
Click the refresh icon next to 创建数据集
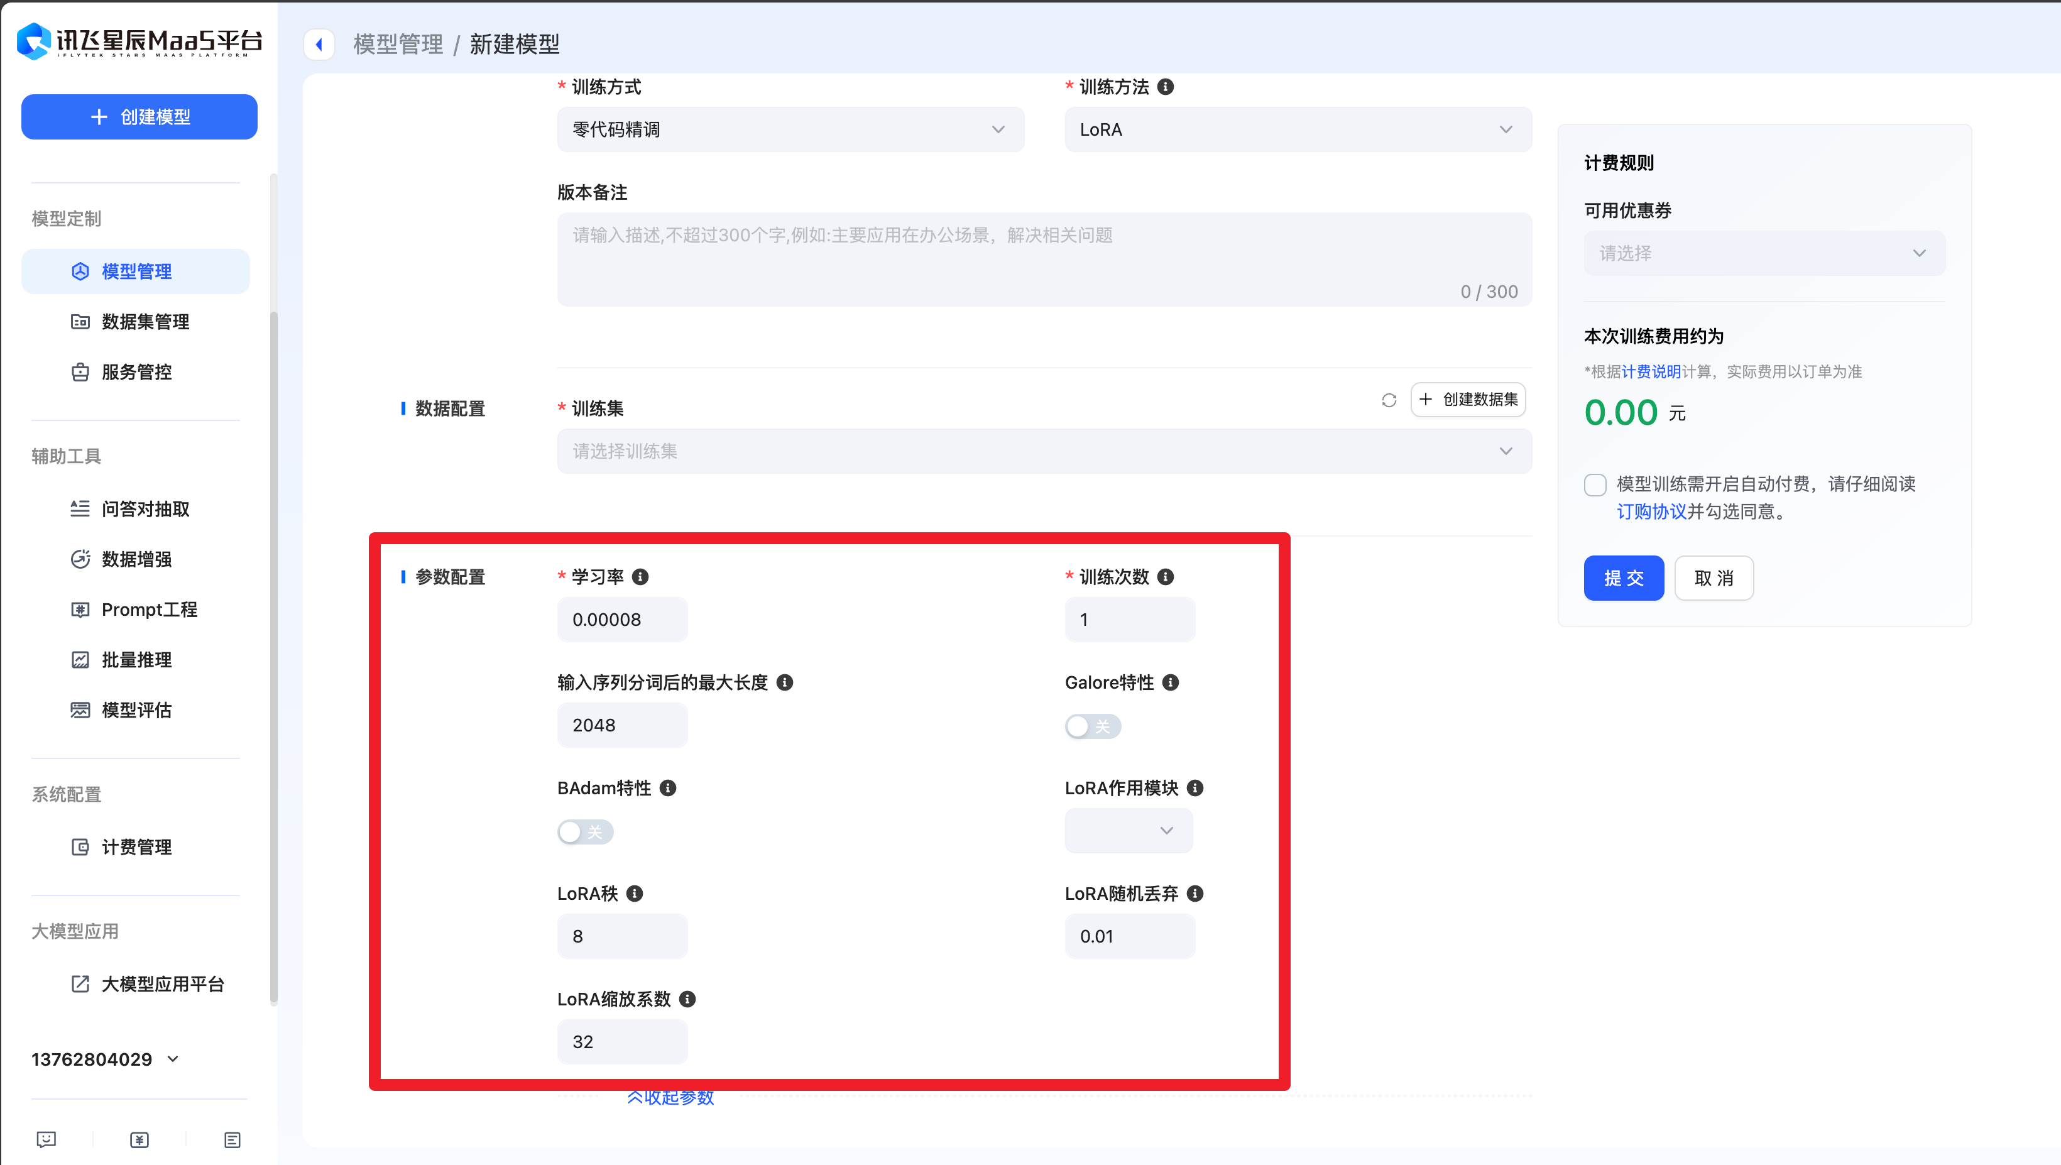[x=1389, y=399]
